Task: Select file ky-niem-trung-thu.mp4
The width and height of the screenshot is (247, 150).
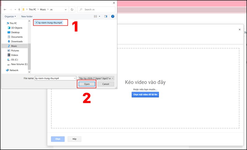Action: pyautogui.click(x=49, y=23)
